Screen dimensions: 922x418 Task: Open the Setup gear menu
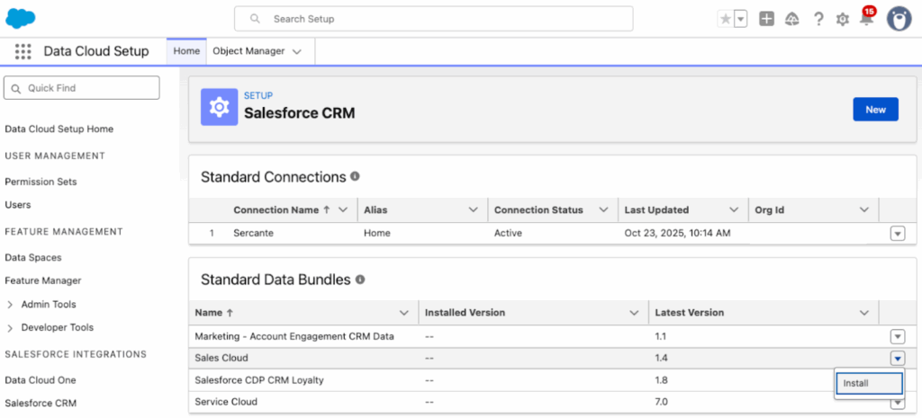pos(843,20)
